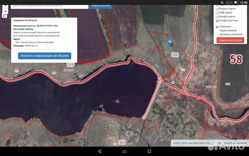This screenshot has height=156, width=249.
Task: Tap the Android home circle button
Action: point(124,151)
